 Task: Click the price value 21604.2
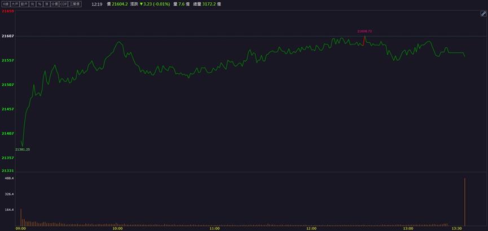tap(120, 5)
